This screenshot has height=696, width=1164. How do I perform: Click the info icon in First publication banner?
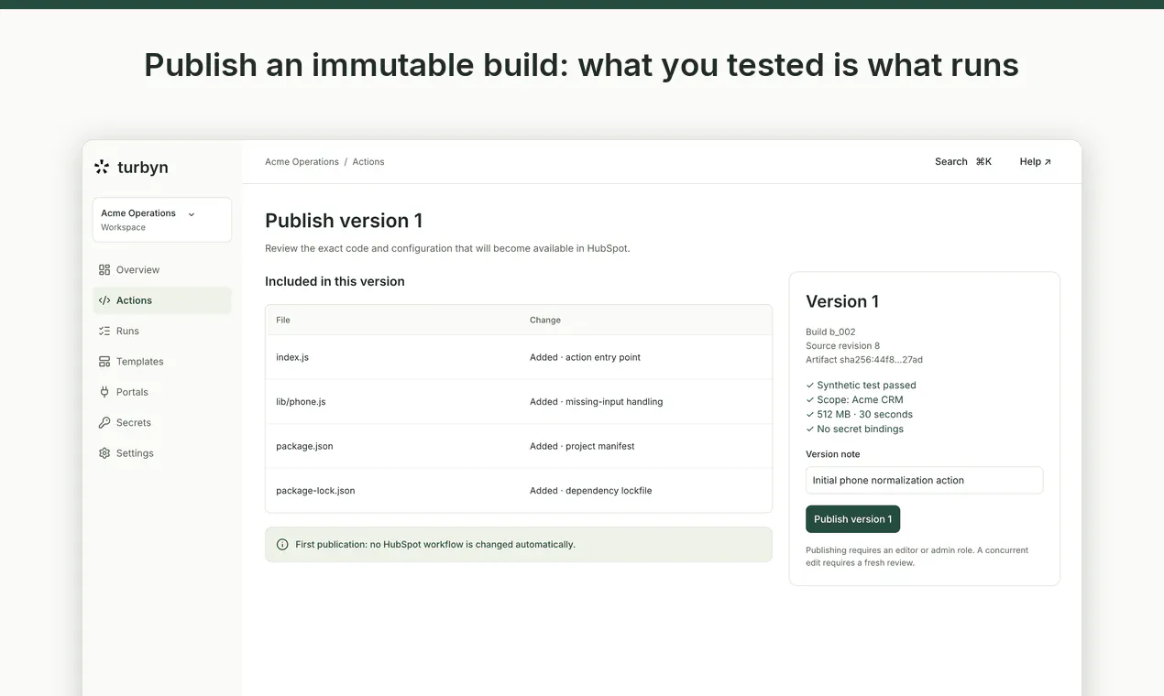[x=282, y=545]
